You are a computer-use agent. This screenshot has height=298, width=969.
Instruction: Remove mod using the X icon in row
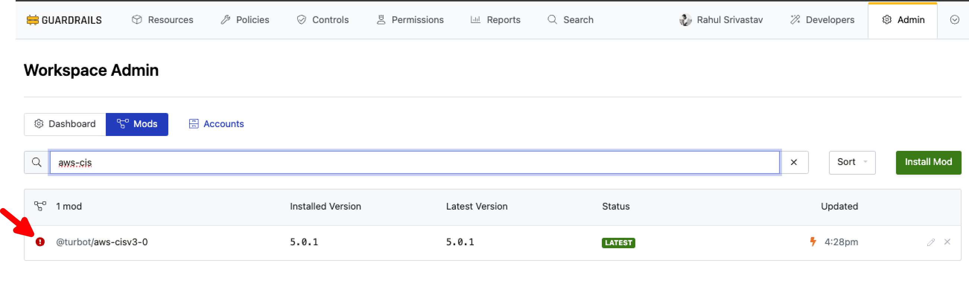coord(947,242)
